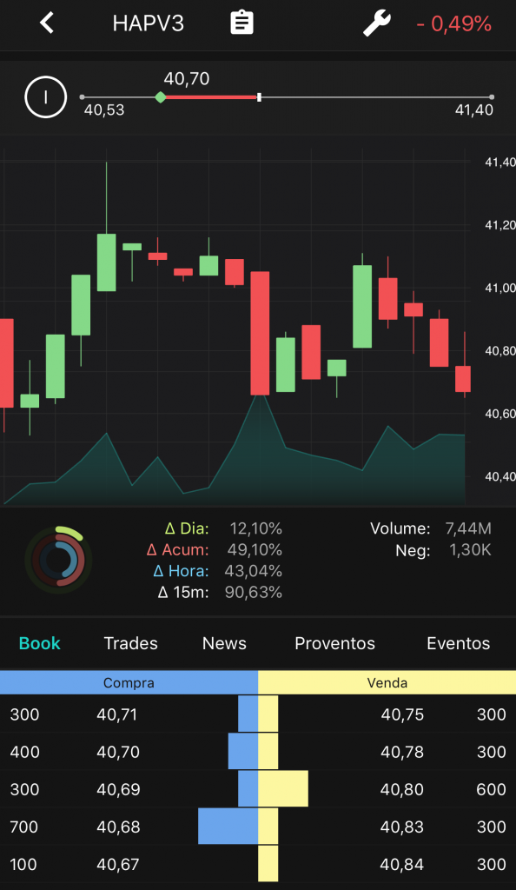This screenshot has width=516, height=890.
Task: Open the wrench settings icon
Action: click(376, 23)
